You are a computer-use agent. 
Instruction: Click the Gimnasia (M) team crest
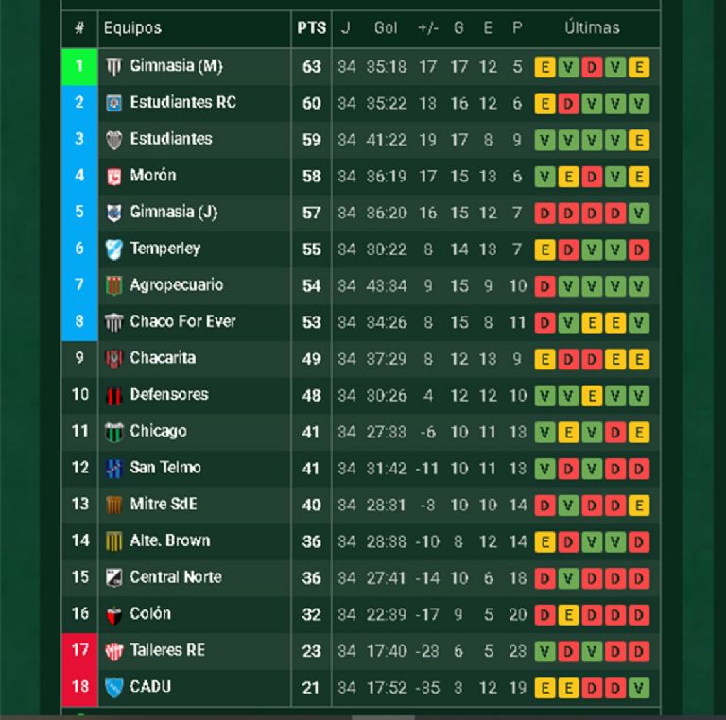(113, 67)
